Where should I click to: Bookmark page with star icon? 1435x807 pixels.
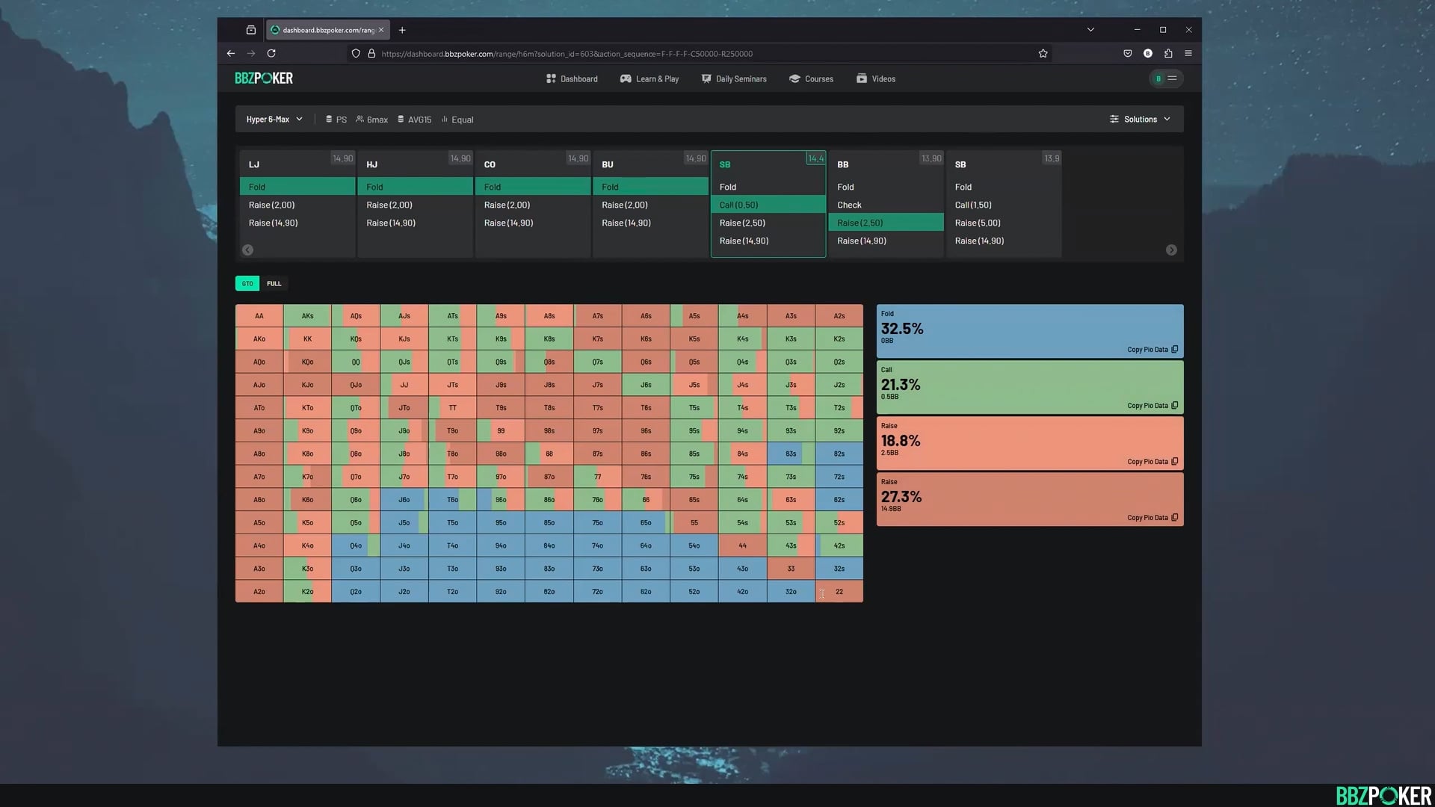click(1043, 54)
